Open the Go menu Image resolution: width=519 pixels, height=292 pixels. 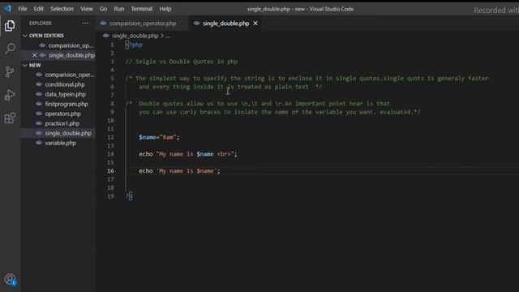tap(103, 9)
